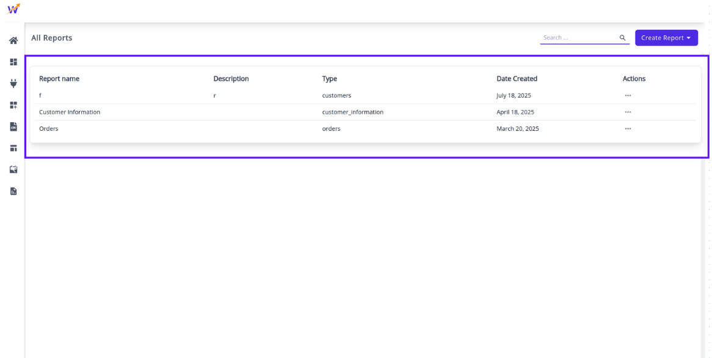Click the Report name column header
The height and width of the screenshot is (358, 712).
pos(59,79)
